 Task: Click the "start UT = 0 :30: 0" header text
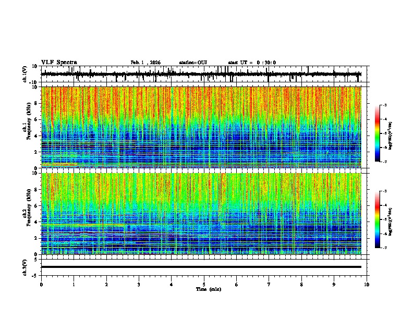[x=252, y=63]
